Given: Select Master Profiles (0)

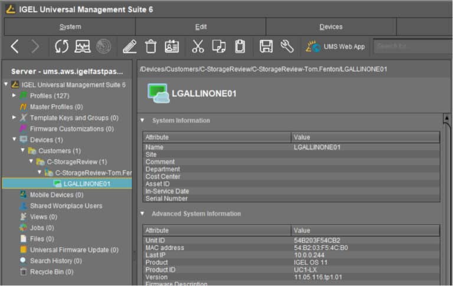Looking at the screenshot, I should [x=57, y=107].
